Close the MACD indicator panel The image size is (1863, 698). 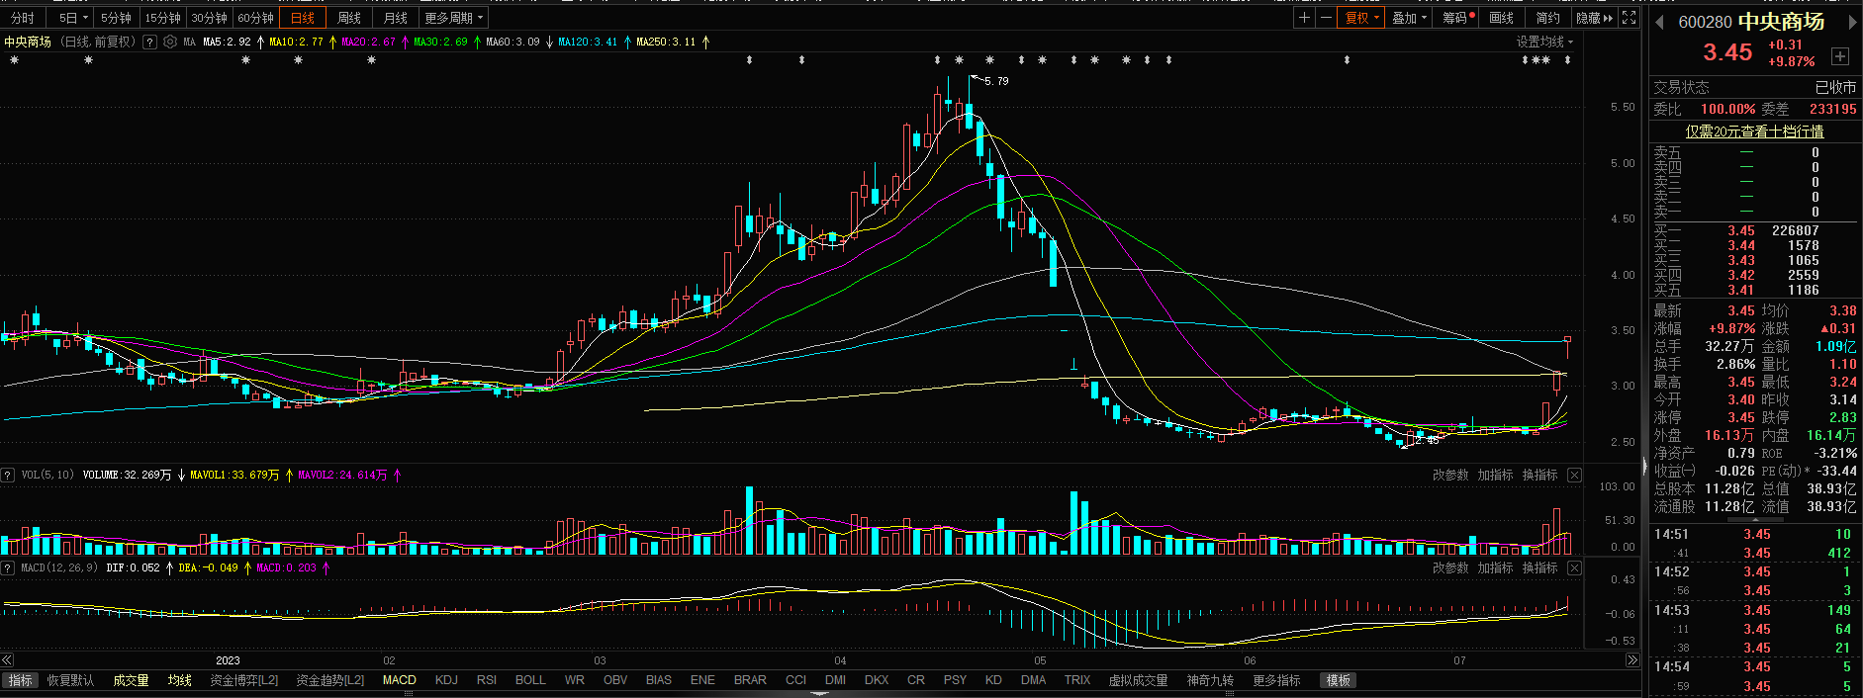[x=1574, y=567]
